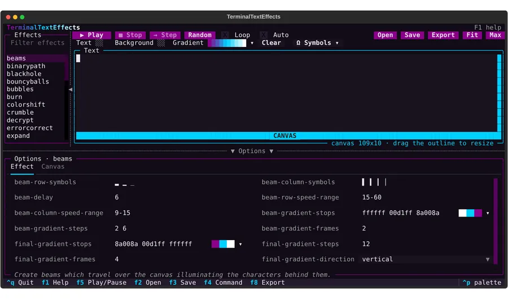Image resolution: width=508 pixels, height=299 pixels.
Task: Toggle the Auto checkbox
Action: click(x=264, y=35)
